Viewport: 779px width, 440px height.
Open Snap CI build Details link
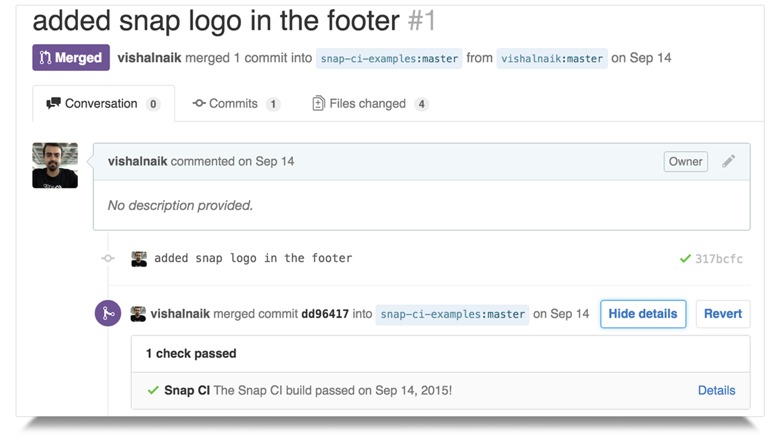pyautogui.click(x=716, y=390)
